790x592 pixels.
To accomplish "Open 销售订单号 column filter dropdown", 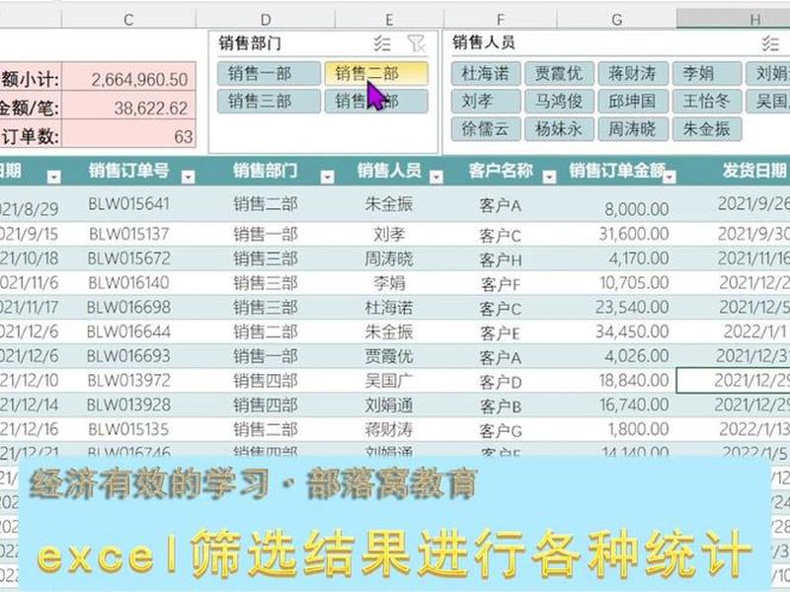I will (189, 177).
